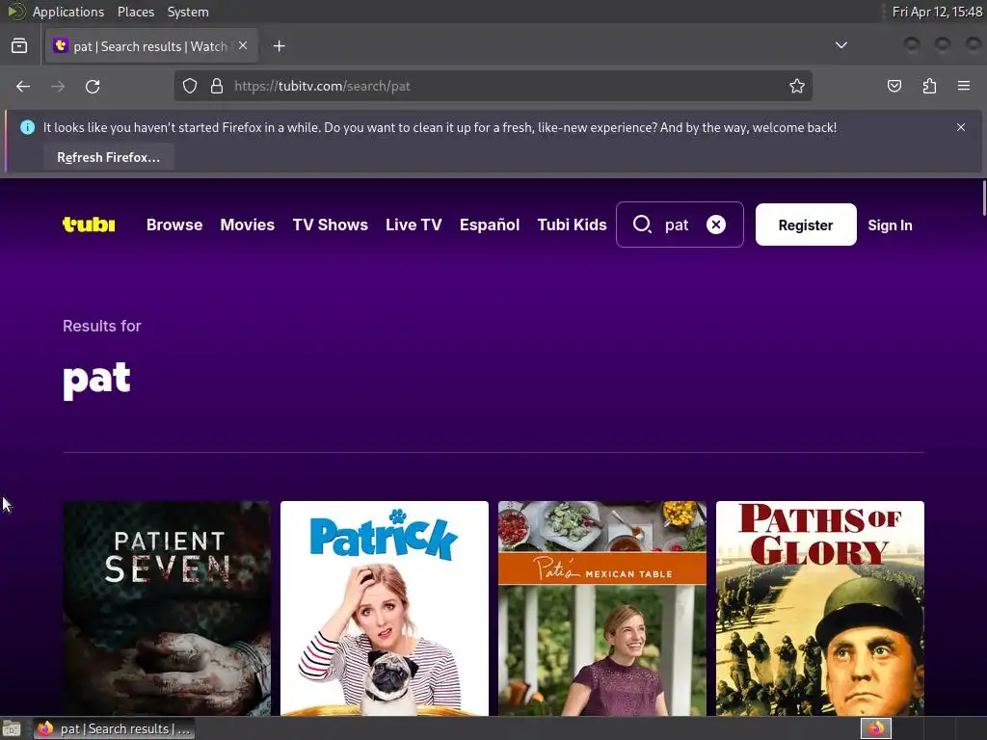
Task: Switch to the Español section
Action: coord(490,225)
